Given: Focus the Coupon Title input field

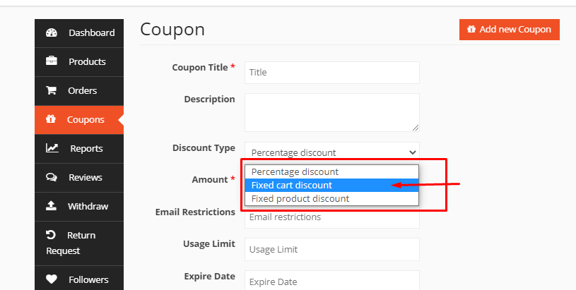Looking at the screenshot, I should pyautogui.click(x=332, y=72).
